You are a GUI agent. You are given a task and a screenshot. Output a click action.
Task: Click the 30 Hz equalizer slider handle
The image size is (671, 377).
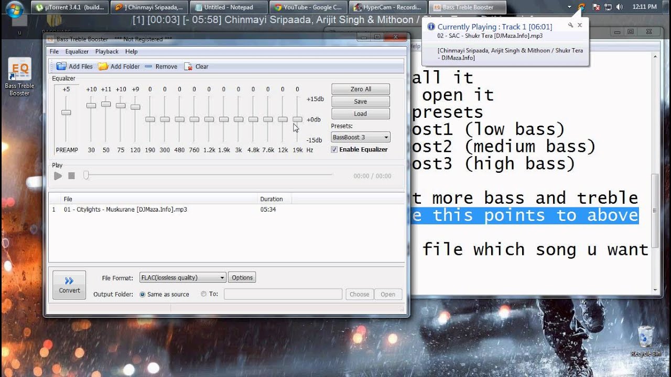[x=91, y=106]
